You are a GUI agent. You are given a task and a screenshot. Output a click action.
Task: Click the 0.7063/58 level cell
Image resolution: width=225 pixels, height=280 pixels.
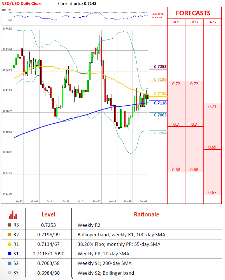coord(48,263)
